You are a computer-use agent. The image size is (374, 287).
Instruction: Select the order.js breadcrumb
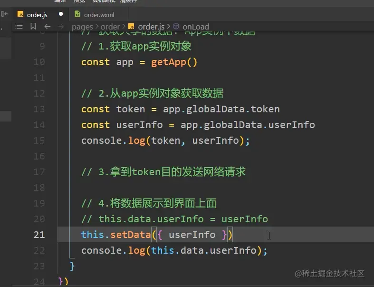point(151,27)
